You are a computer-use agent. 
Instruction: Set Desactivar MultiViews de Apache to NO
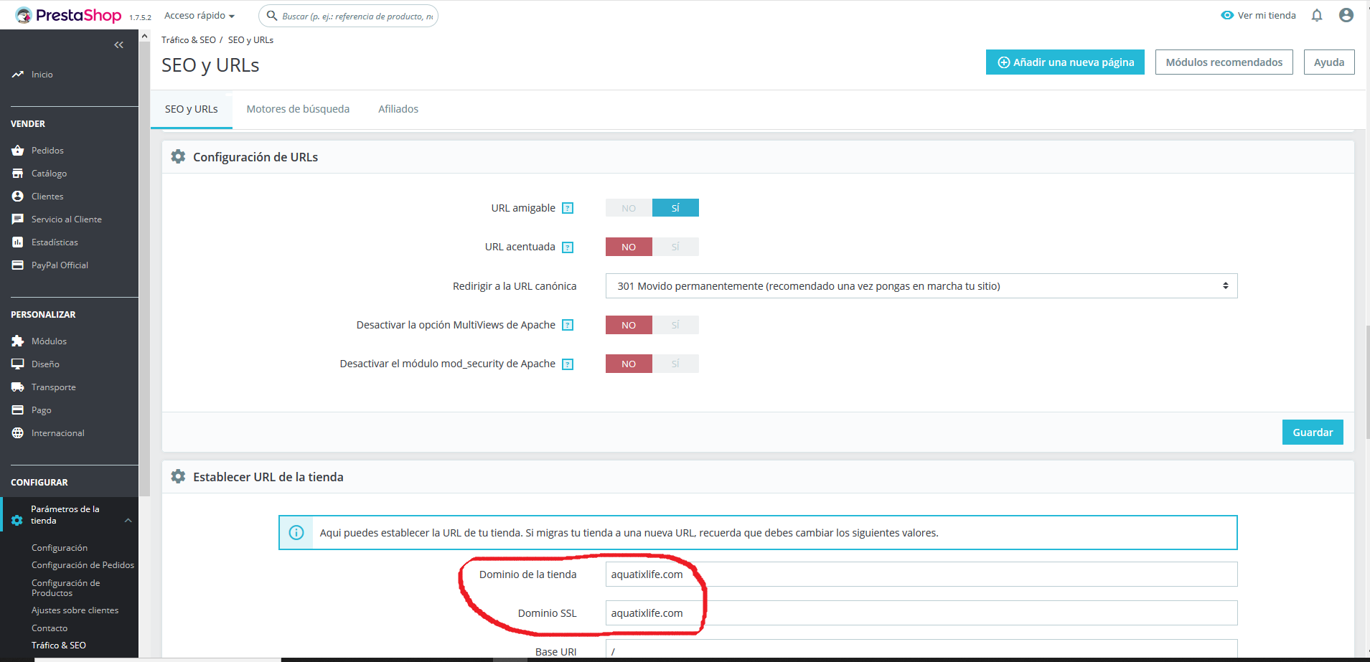coord(629,325)
